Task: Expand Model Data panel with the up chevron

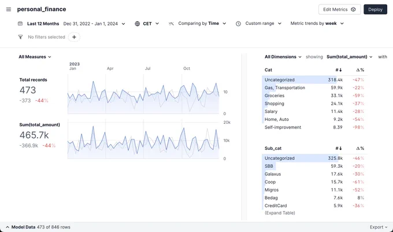Action: click(x=8, y=227)
